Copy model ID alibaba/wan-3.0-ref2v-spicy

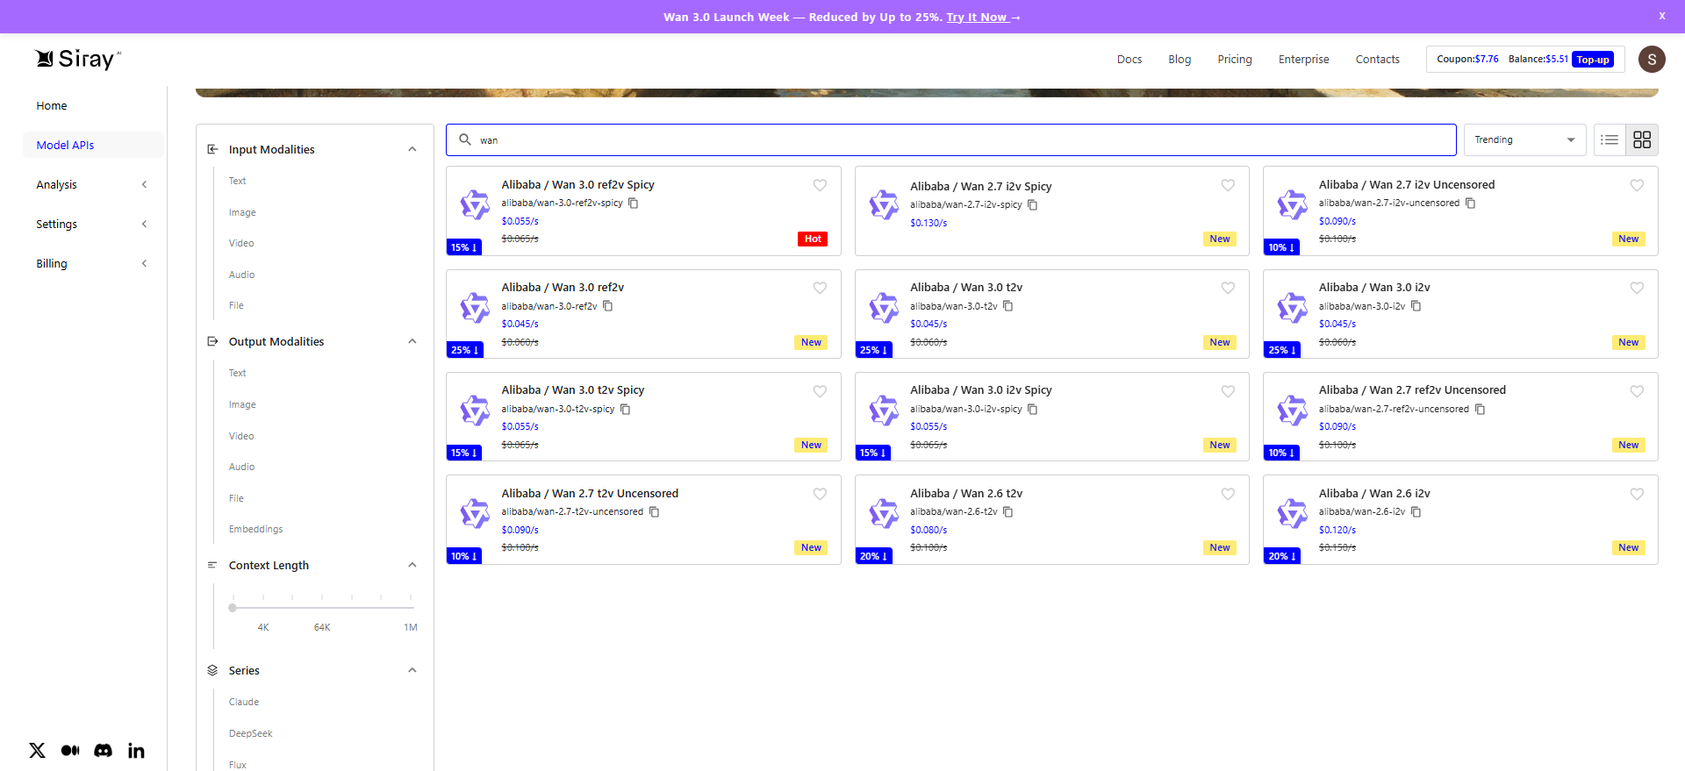click(633, 203)
